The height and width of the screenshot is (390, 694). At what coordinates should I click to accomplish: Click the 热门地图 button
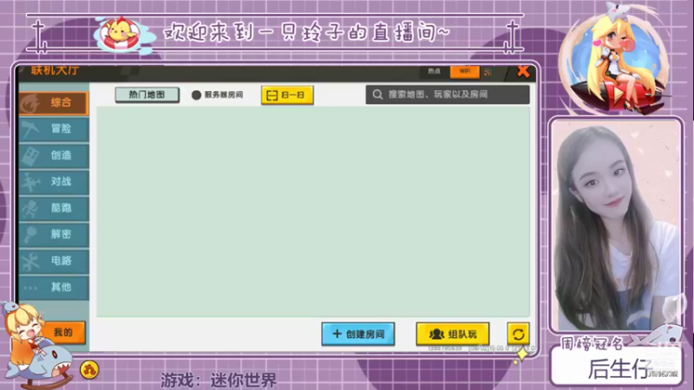tap(147, 94)
